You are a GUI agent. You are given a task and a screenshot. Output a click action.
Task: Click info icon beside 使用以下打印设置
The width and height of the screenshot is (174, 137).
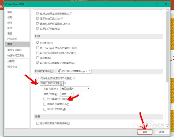pyautogui.click(x=65, y=83)
